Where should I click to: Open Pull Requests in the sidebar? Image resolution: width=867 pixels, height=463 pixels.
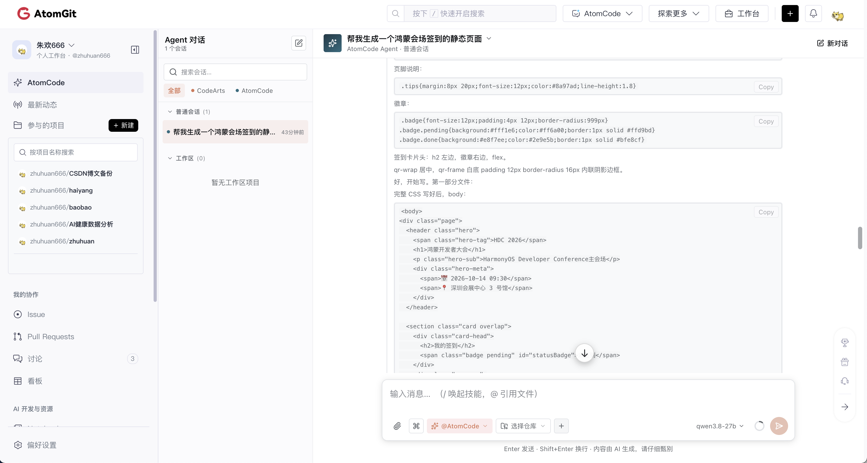click(76, 337)
